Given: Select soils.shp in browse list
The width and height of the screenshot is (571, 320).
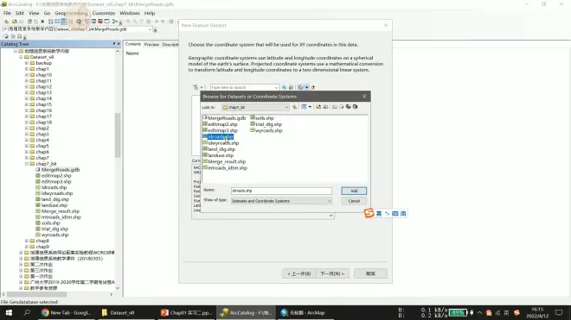Looking at the screenshot, I should (x=262, y=118).
